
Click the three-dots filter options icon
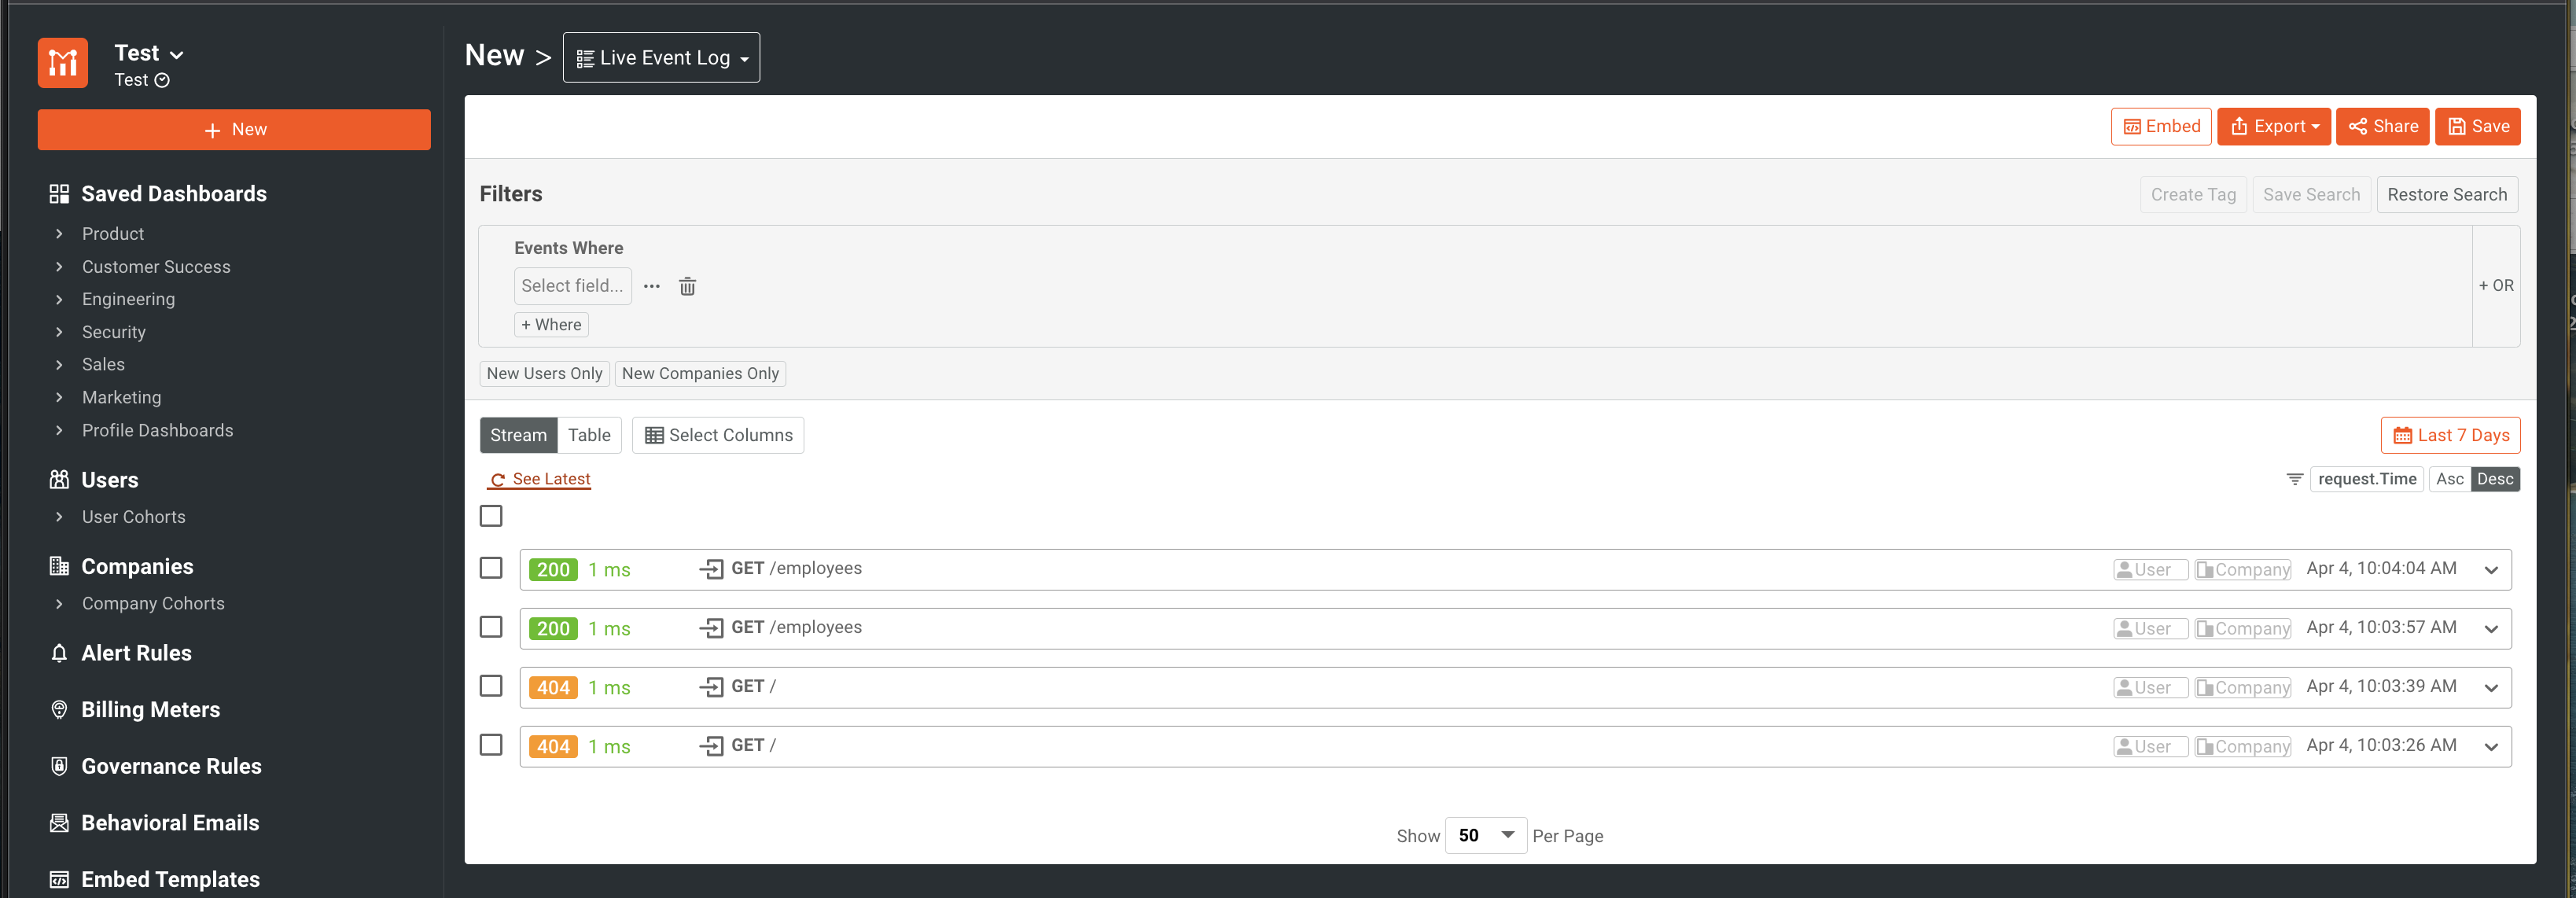(x=652, y=286)
